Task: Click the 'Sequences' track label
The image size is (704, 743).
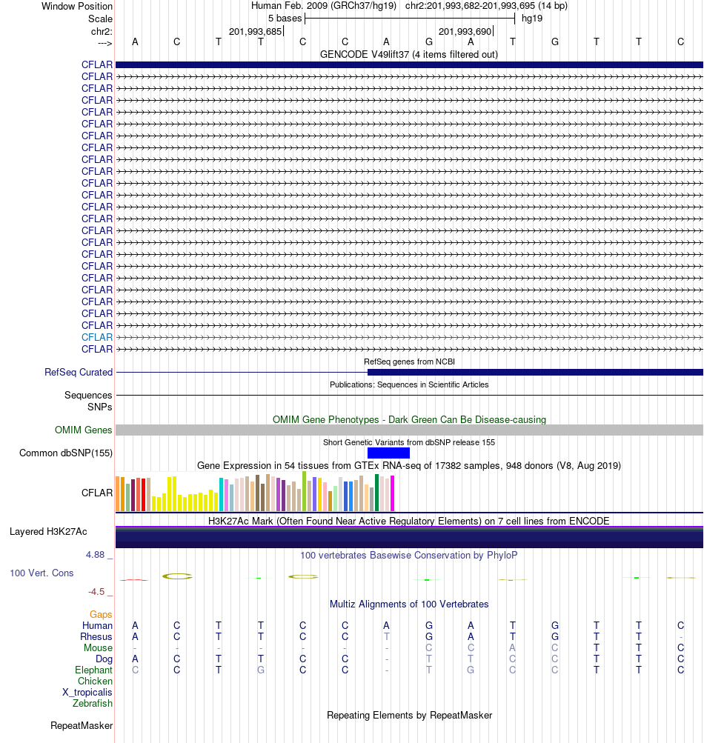Action: pos(88,395)
